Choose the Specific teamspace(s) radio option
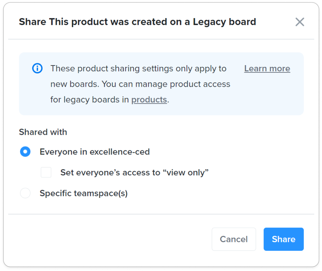The height and width of the screenshot is (271, 322). 25,193
